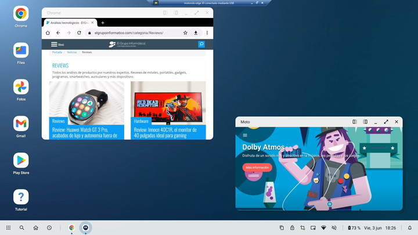Snap Moto window to right half
Image resolution: width=418 pixels, height=235 pixels.
(365, 122)
